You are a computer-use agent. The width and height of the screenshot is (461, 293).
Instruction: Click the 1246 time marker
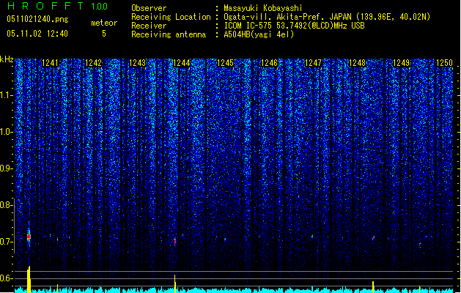[x=269, y=63]
